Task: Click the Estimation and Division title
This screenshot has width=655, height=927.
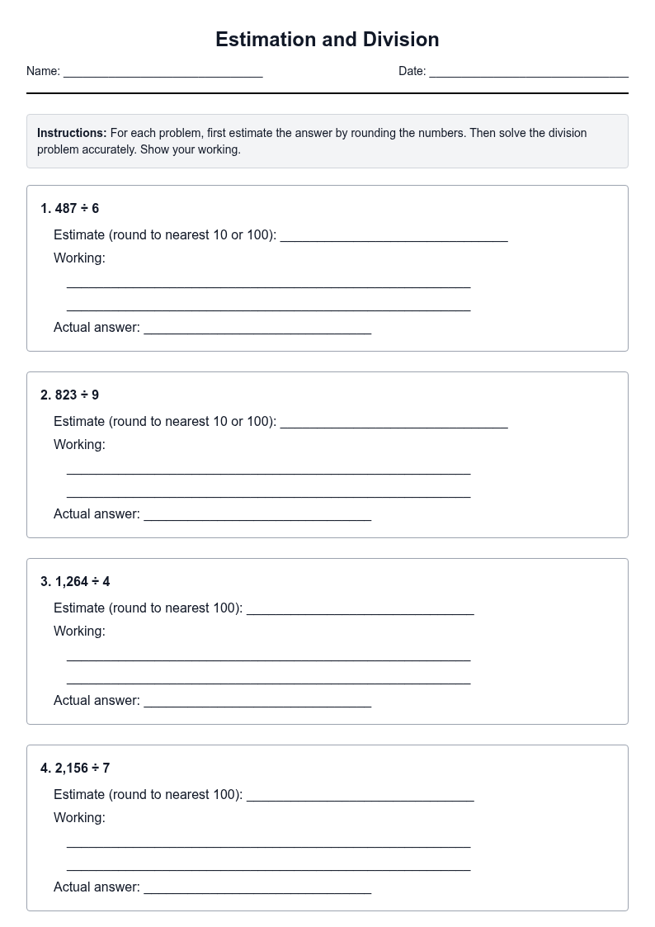Action: [x=327, y=40]
